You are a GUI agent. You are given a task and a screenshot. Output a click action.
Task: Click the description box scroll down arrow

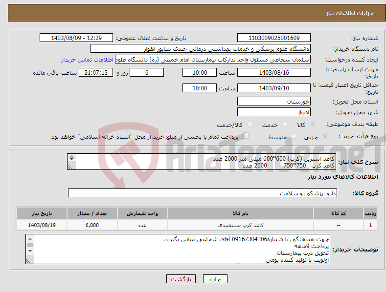[71, 159]
